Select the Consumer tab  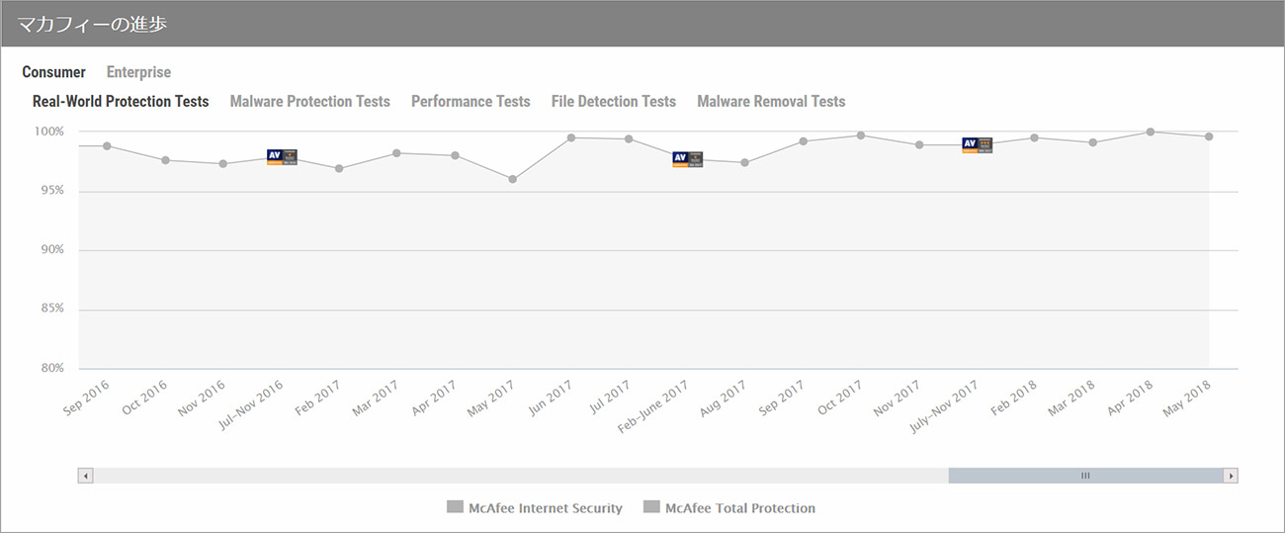point(53,72)
